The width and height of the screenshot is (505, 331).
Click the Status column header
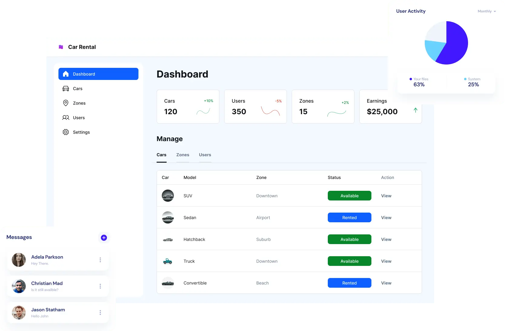(x=334, y=177)
